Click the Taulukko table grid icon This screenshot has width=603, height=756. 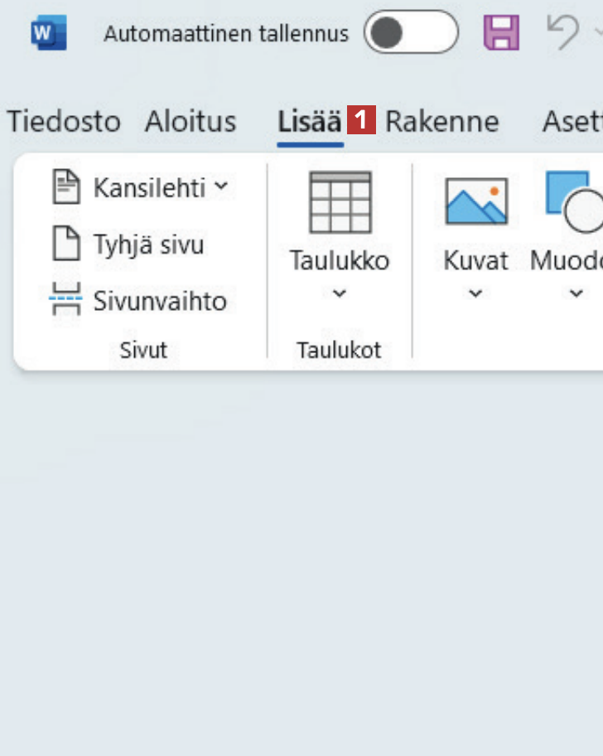[340, 202]
